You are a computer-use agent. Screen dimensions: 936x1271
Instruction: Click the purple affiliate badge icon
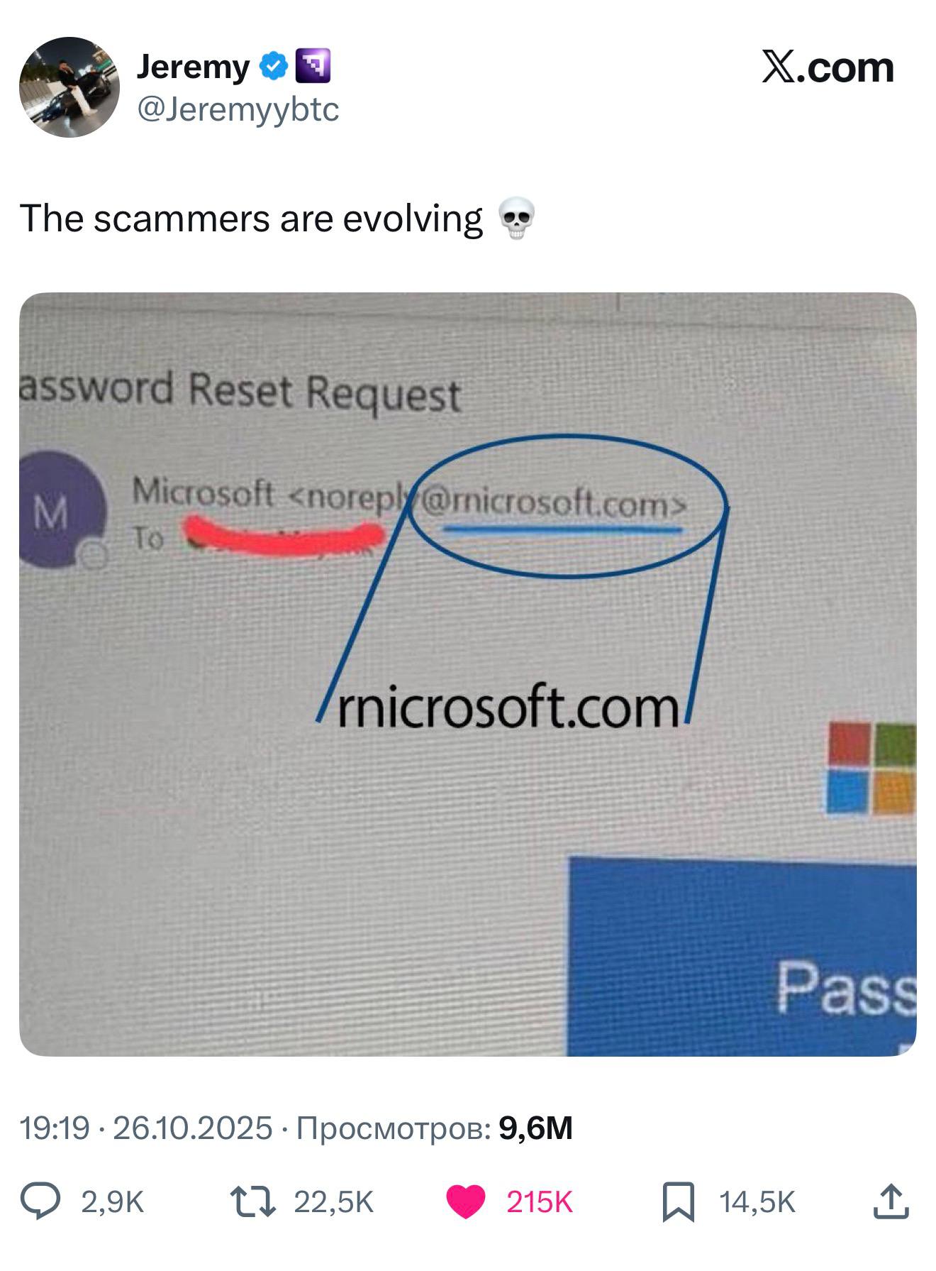312,67
